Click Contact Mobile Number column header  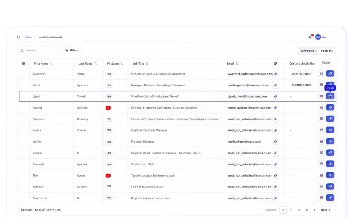click(302, 63)
